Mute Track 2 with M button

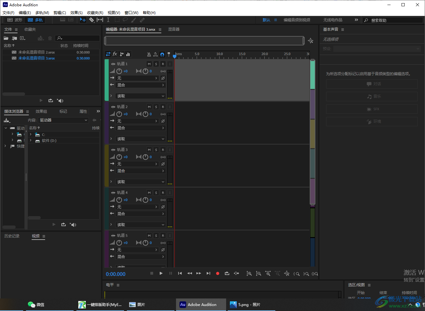(x=149, y=107)
